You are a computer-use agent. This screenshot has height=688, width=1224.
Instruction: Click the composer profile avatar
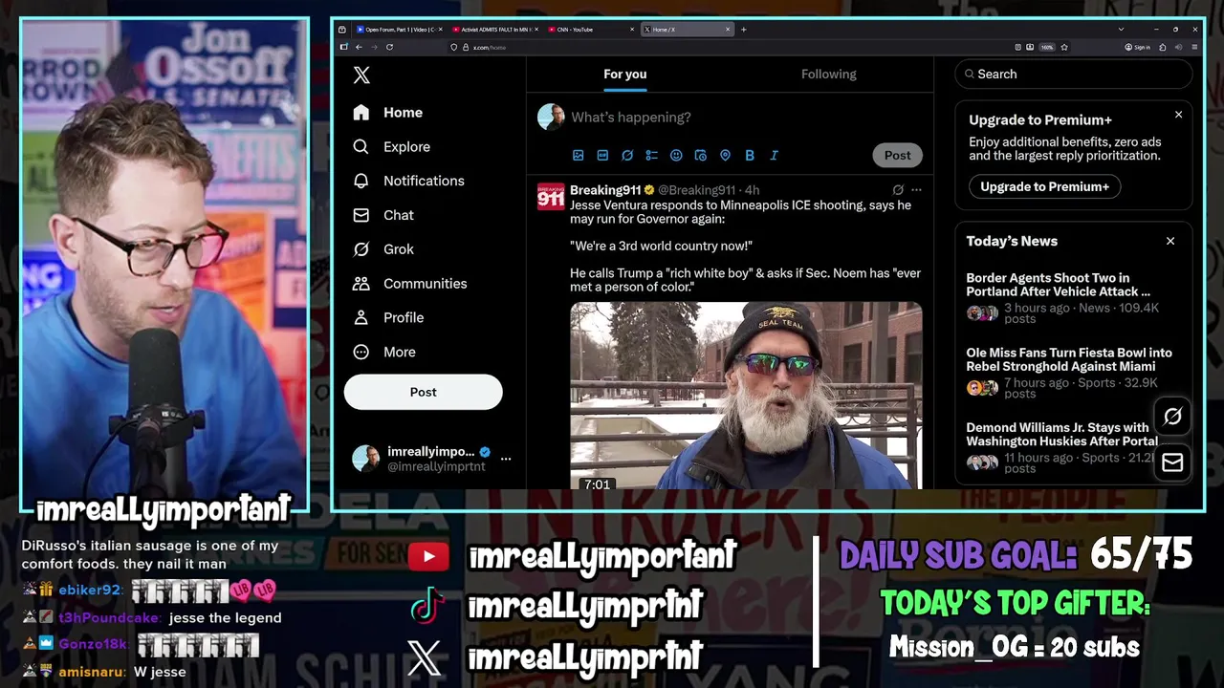[551, 117]
